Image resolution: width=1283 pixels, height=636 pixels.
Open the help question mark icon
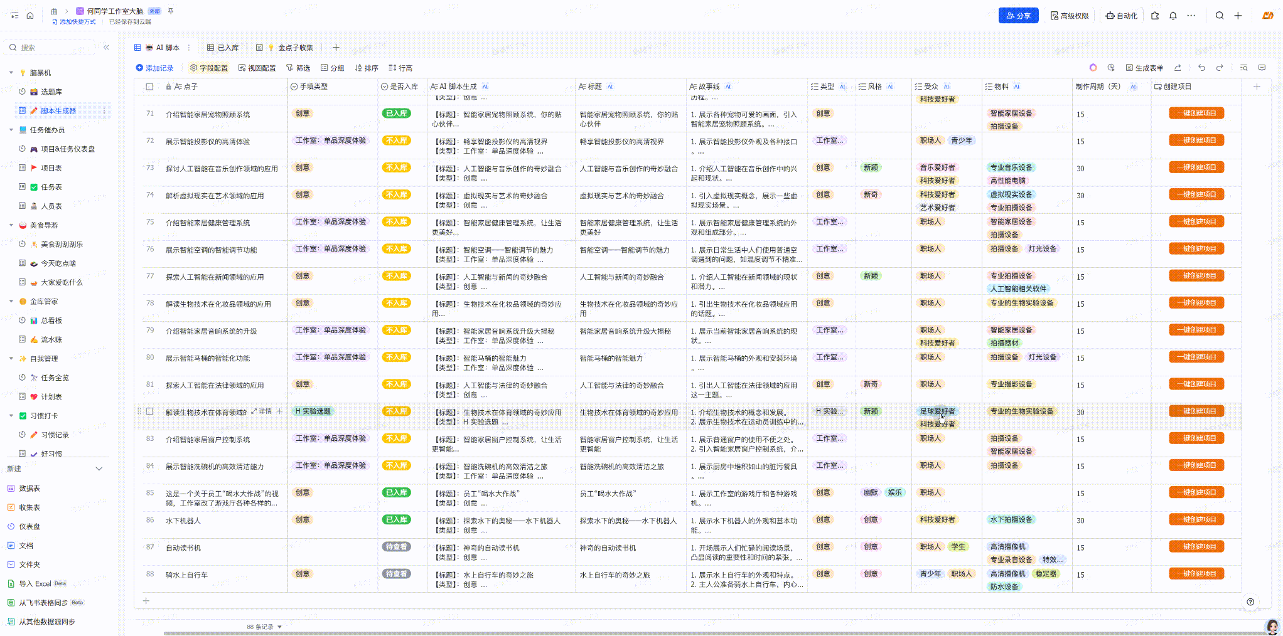point(1250,602)
